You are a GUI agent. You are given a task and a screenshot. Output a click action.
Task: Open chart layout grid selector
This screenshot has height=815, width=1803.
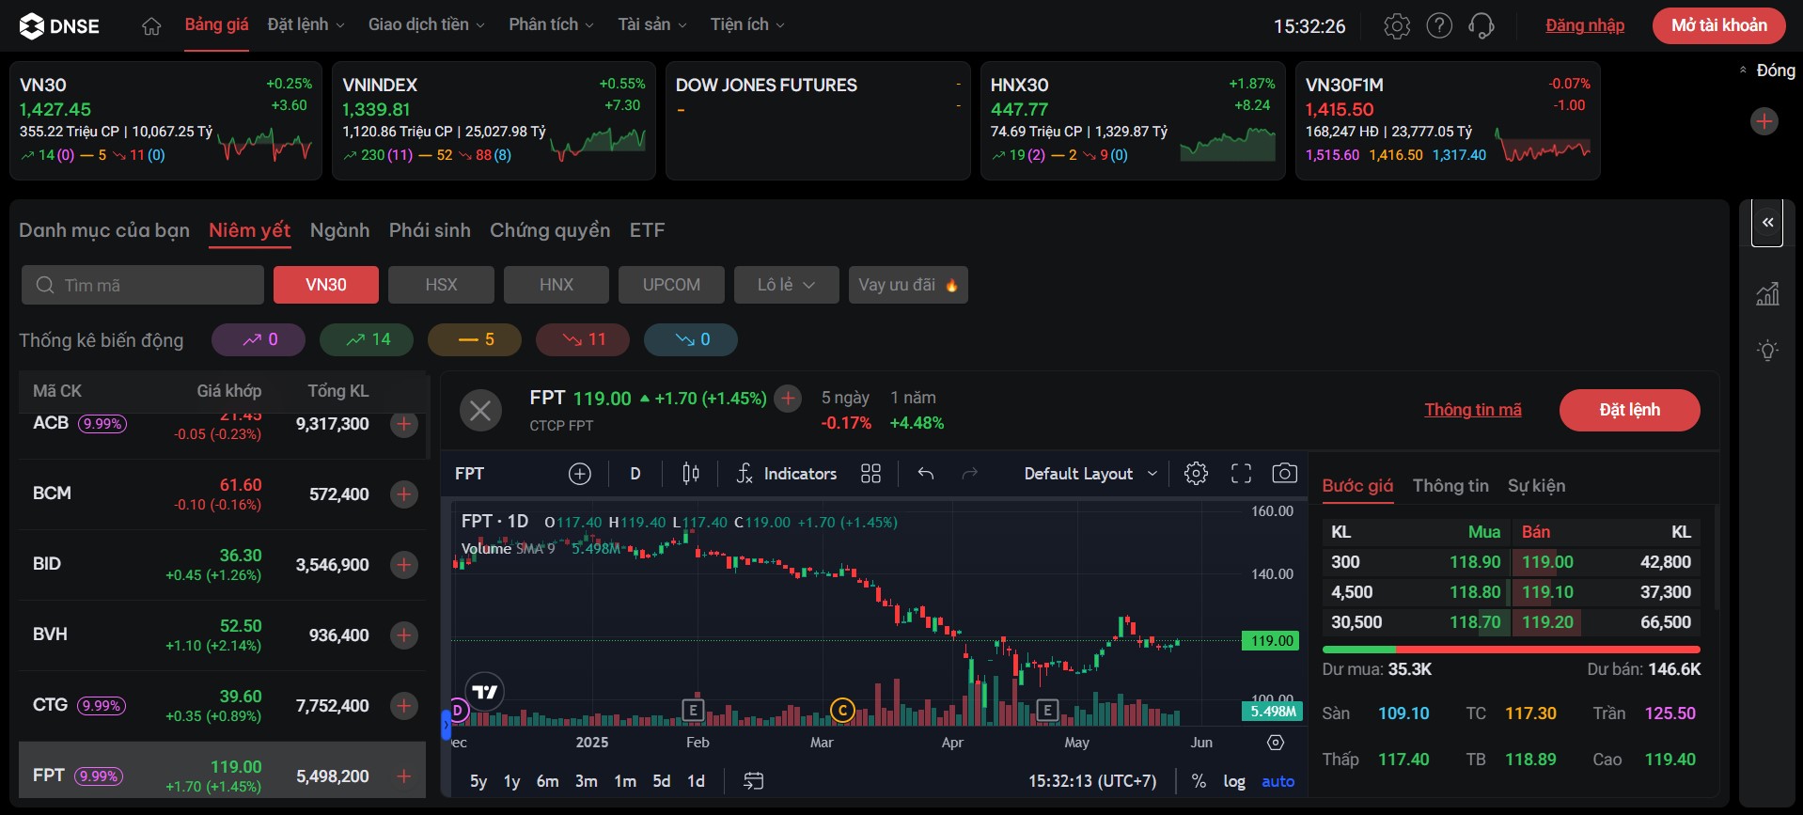[870, 474]
